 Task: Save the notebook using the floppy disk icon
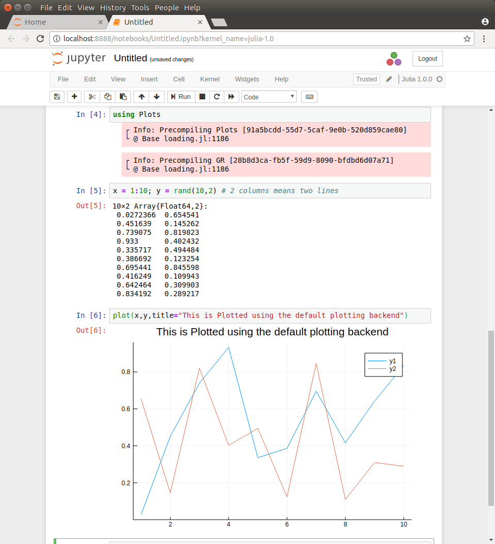pyautogui.click(x=57, y=96)
